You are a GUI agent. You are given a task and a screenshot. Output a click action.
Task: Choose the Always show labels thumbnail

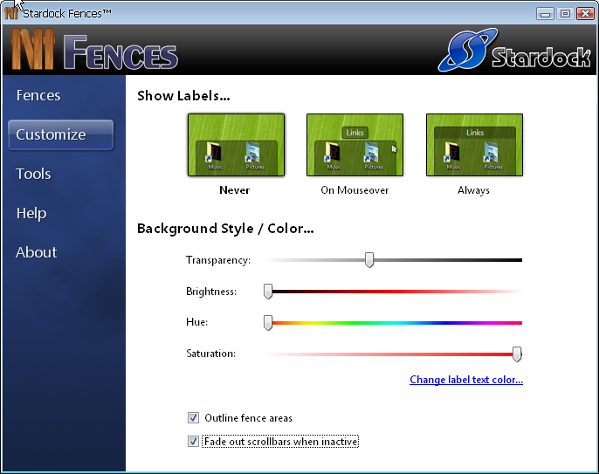pyautogui.click(x=474, y=145)
